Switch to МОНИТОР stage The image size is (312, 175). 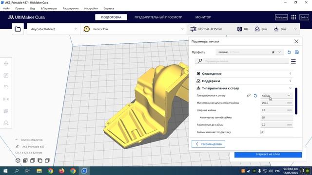pyautogui.click(x=203, y=17)
